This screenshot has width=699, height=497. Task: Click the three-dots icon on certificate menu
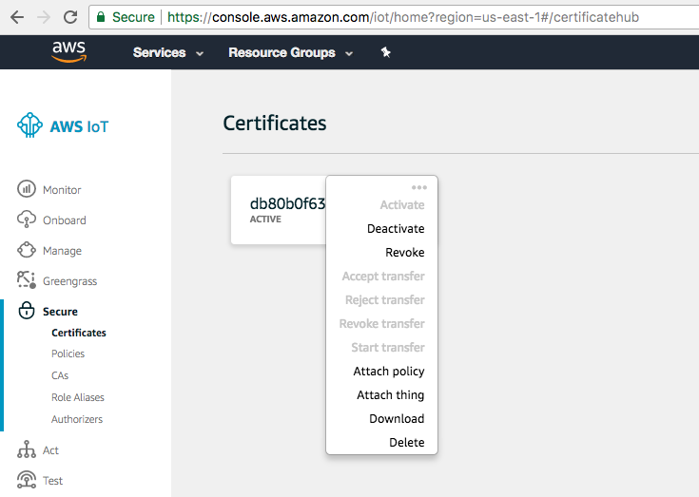point(419,187)
